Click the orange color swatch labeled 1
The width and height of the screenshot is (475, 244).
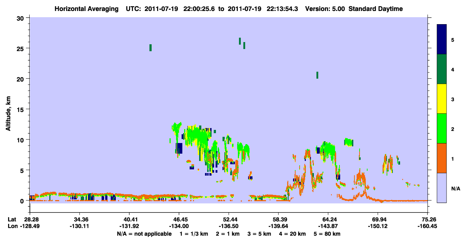tap(442, 158)
